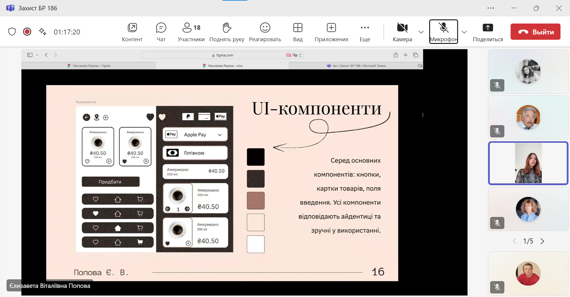Leave meeting with Выйти button
The height and width of the screenshot is (297, 570).
535,32
